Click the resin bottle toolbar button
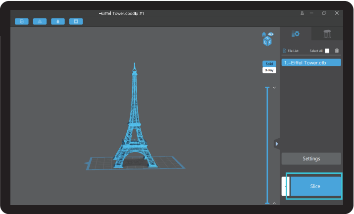 click(x=58, y=21)
